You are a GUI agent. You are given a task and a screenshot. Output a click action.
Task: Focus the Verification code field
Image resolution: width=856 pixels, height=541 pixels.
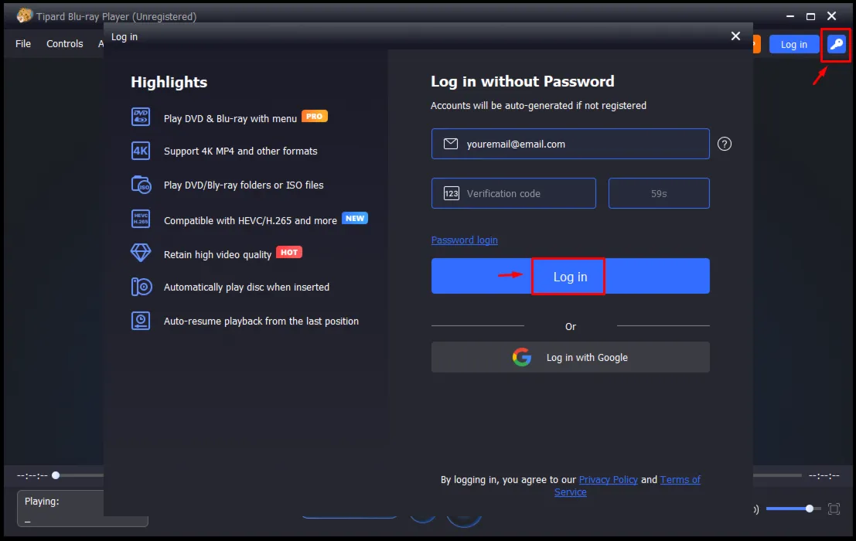513,193
